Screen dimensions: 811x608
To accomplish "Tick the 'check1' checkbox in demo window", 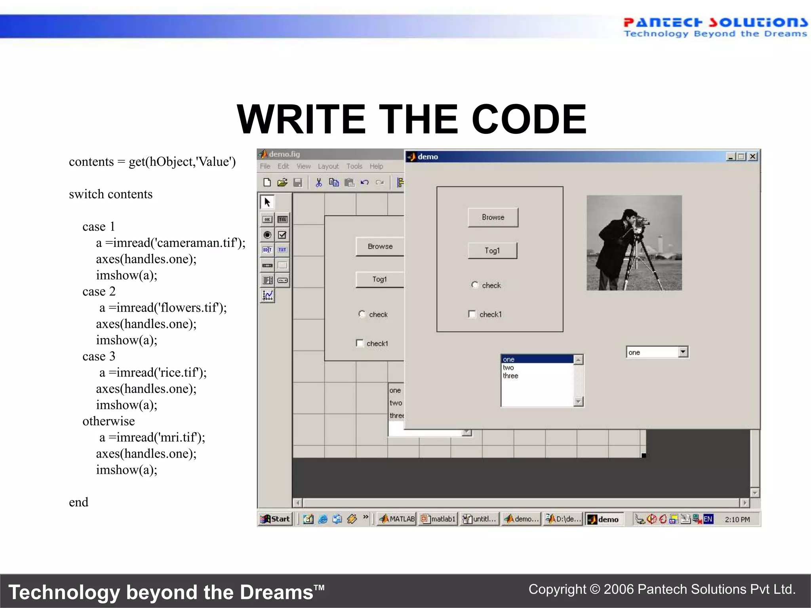I will [x=472, y=314].
